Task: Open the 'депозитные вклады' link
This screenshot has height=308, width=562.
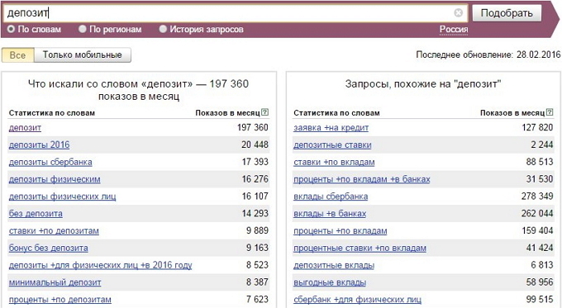Action: click(x=334, y=265)
